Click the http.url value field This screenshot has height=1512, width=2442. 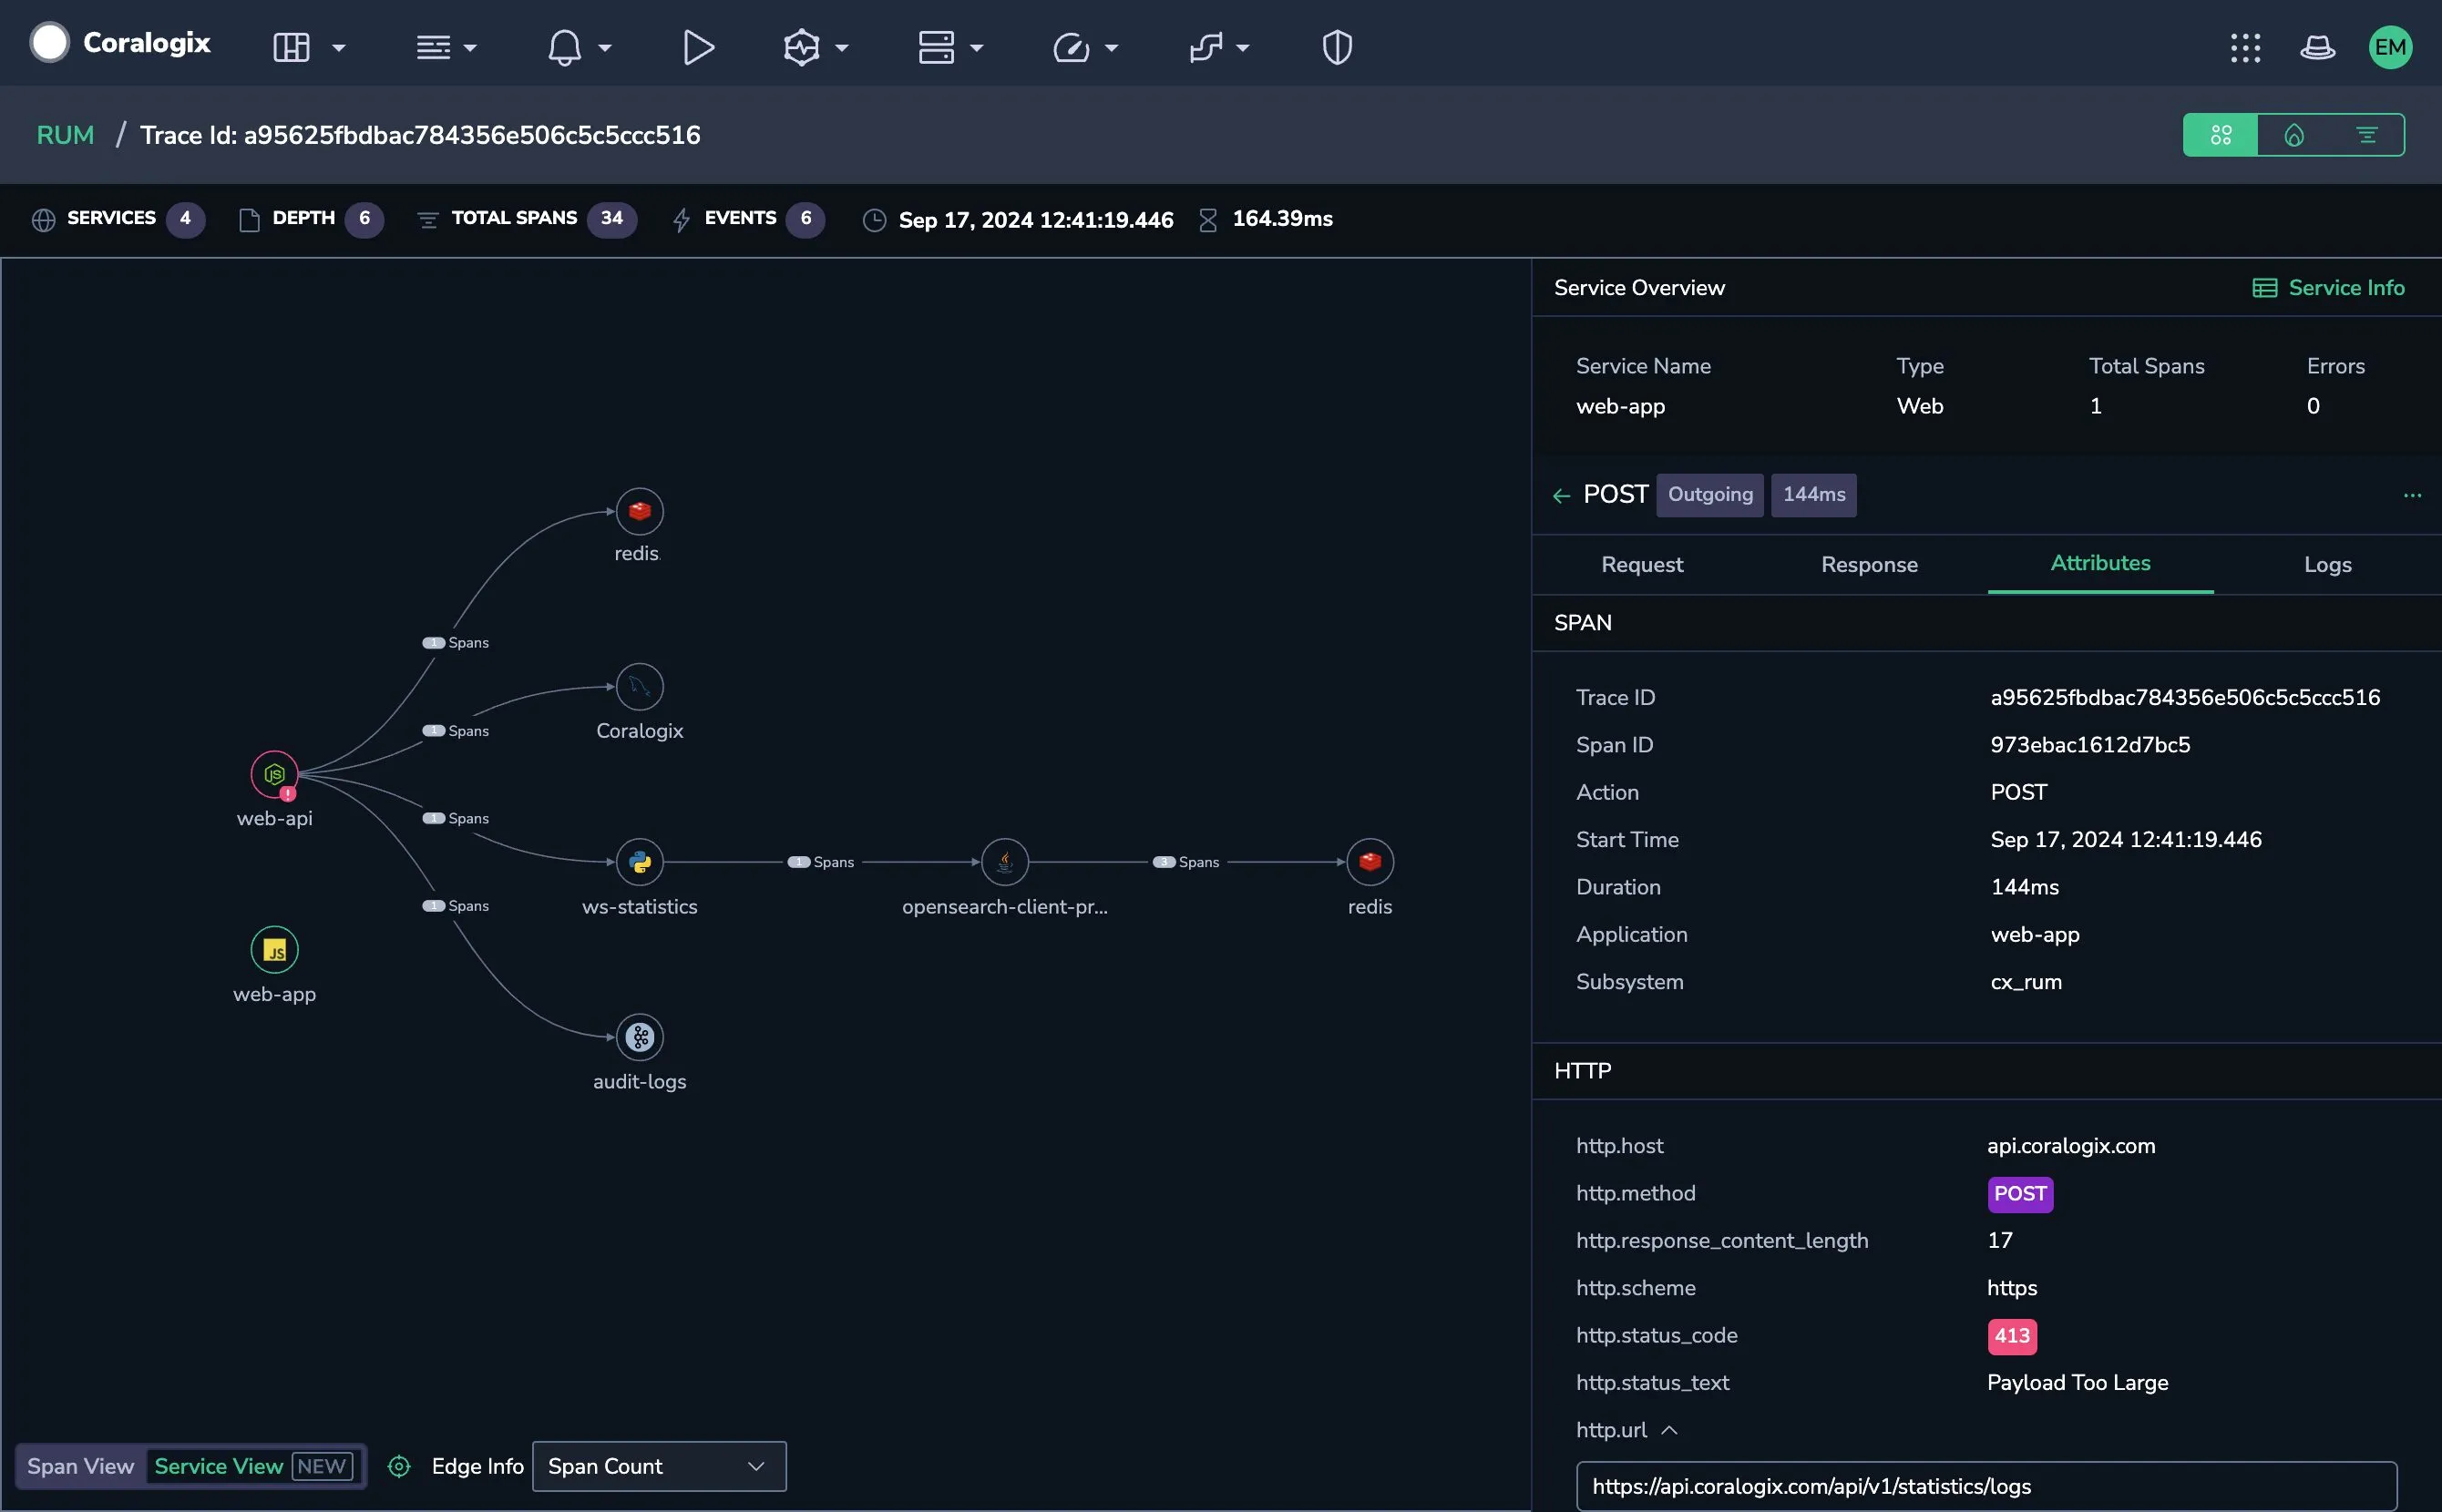1986,1486
